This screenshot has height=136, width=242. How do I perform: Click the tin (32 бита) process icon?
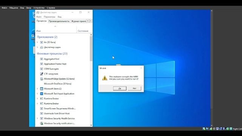(42, 42)
